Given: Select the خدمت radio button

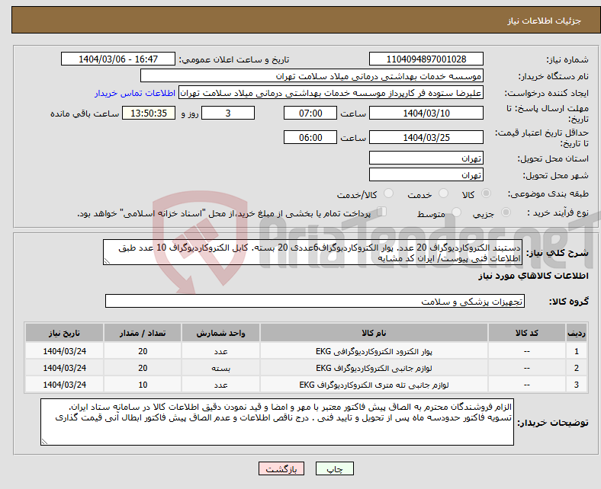Looking at the screenshot, I should [443, 193].
